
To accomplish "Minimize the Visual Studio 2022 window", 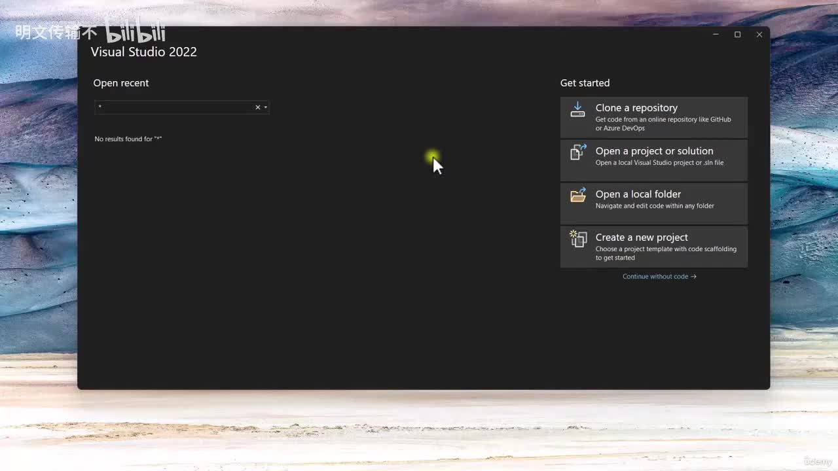I will 716,35.
